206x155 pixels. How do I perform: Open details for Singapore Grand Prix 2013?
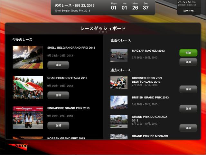(58, 125)
